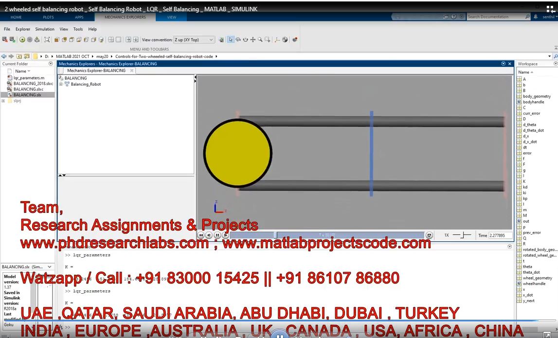Select the Pan view tool
This screenshot has height=338, width=558.
252,39
